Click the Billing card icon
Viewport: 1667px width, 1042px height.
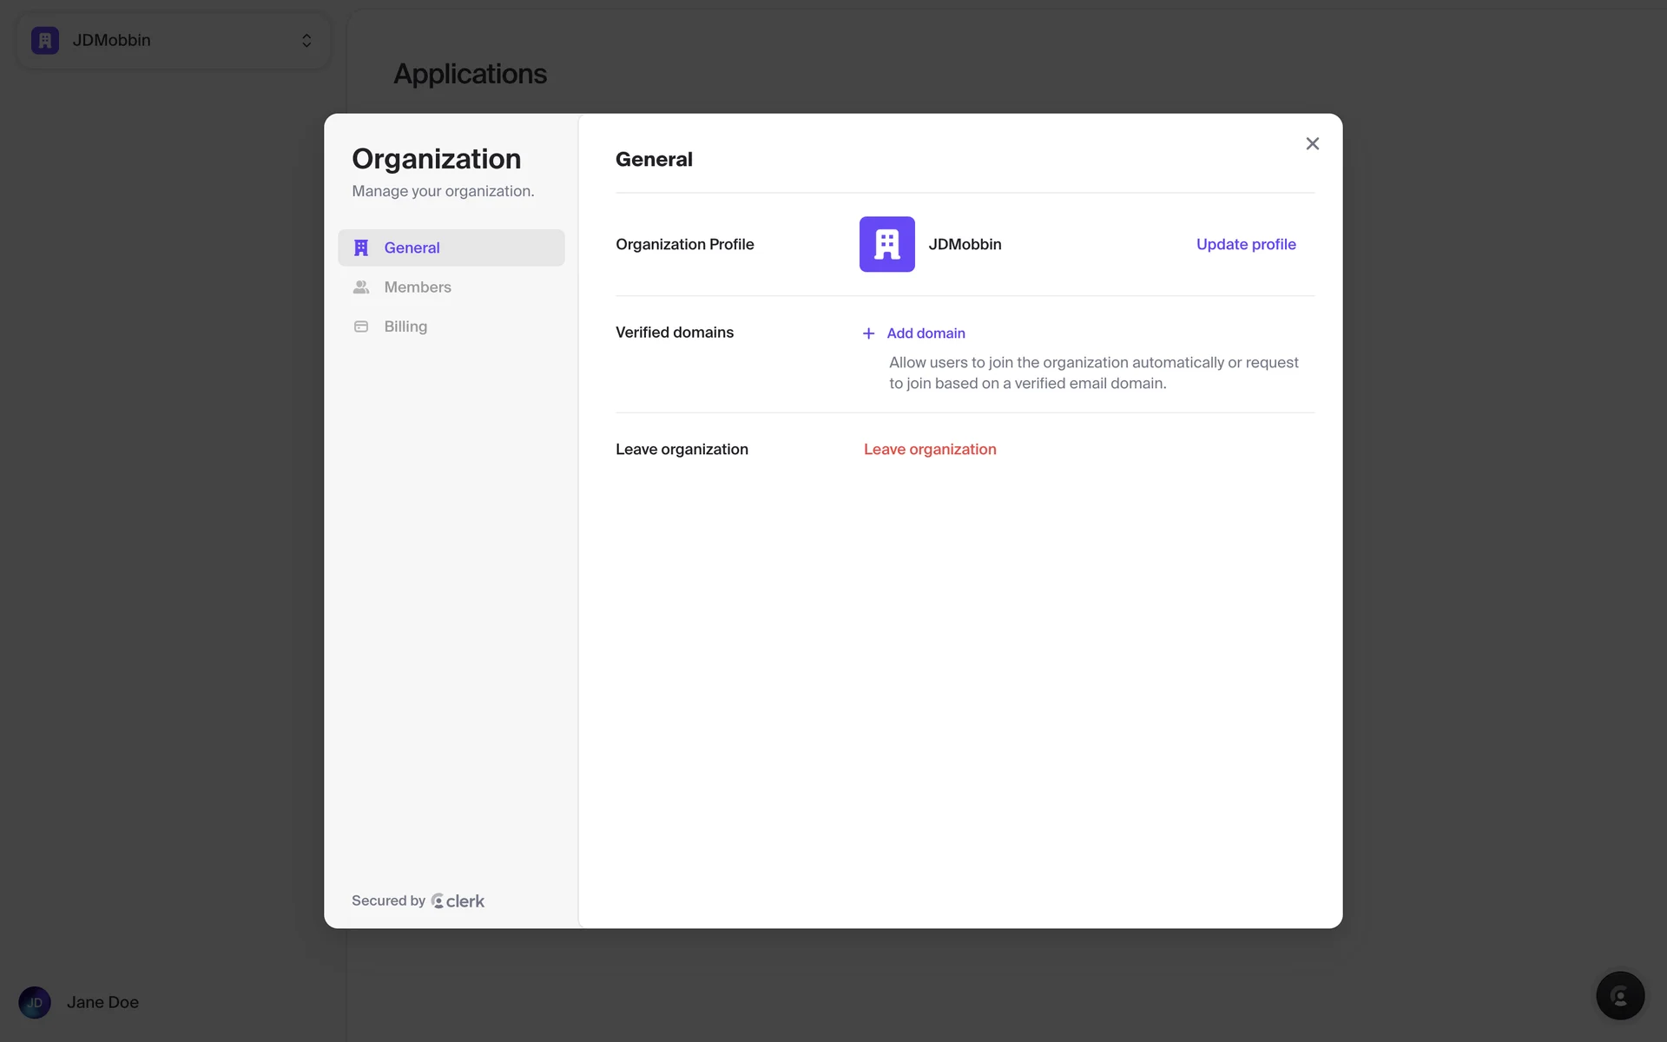(x=361, y=326)
